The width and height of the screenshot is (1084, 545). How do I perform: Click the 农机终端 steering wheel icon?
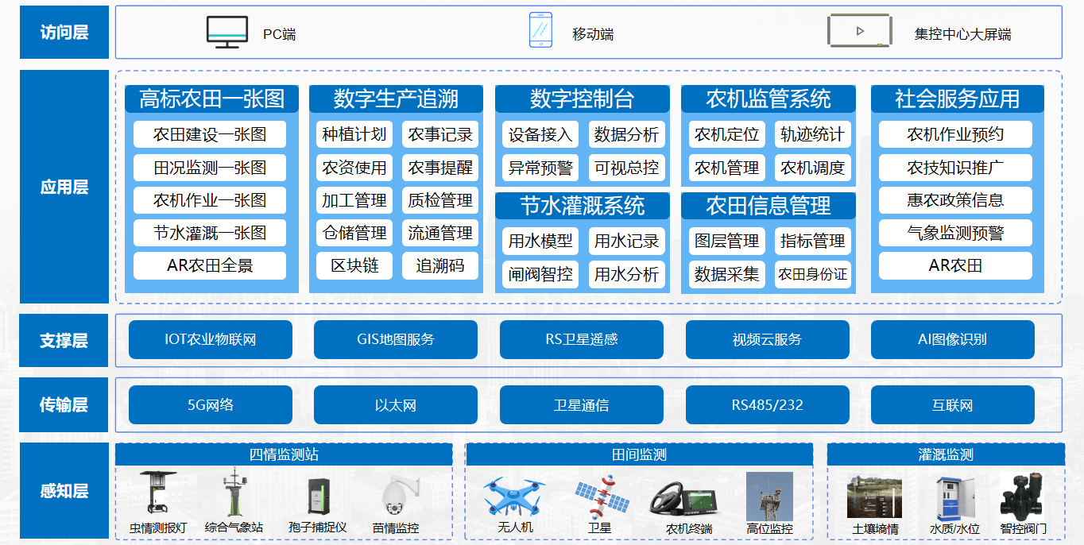click(x=683, y=499)
